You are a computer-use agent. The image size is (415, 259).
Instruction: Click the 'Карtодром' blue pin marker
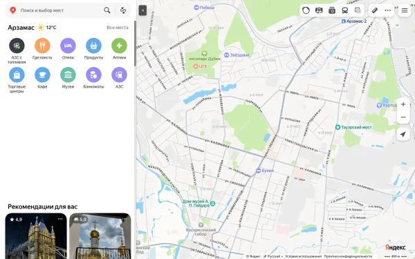coord(379,105)
